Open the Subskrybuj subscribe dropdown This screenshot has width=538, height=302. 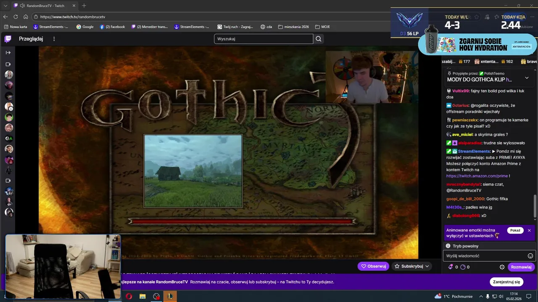412,266
